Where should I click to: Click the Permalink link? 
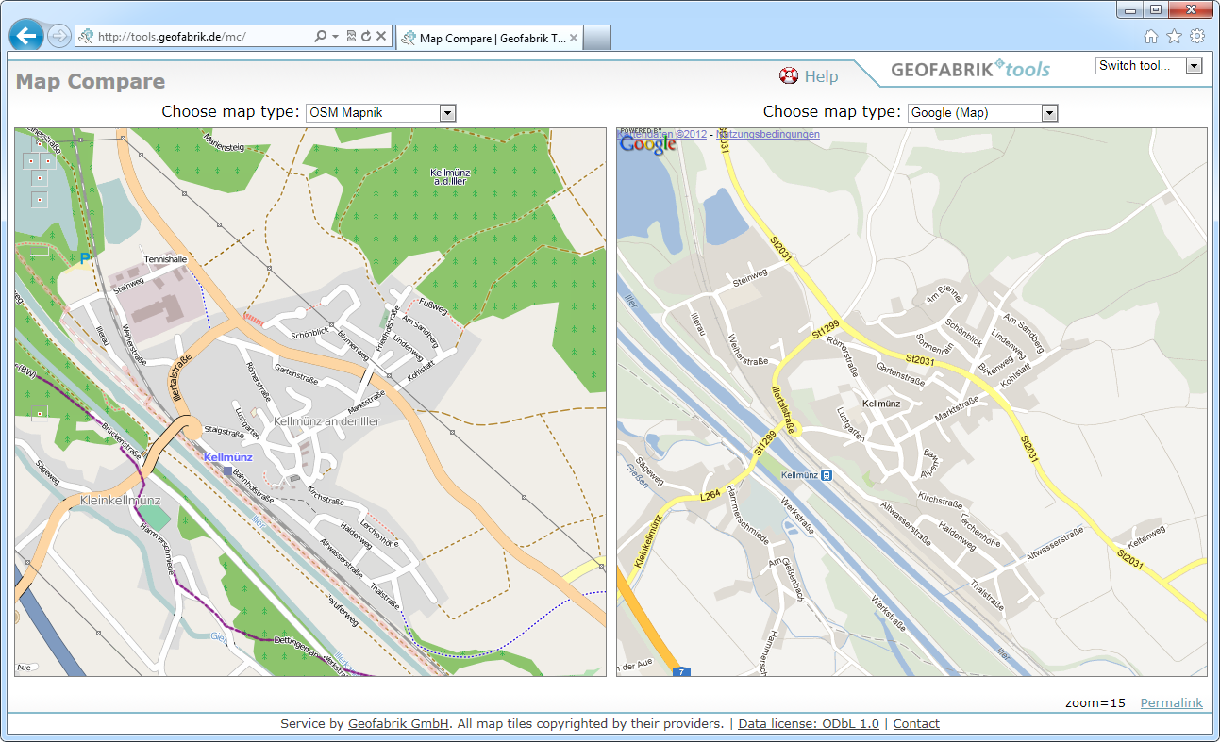(x=1172, y=702)
